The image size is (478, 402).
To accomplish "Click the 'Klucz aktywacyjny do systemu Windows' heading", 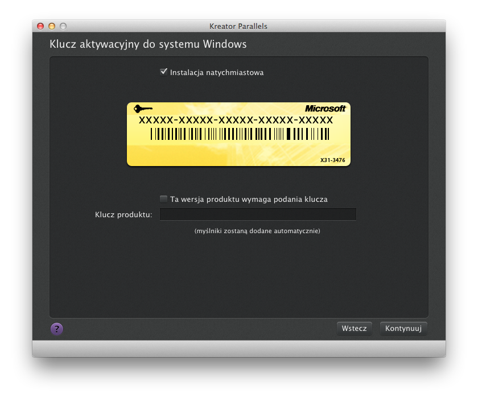I will (x=148, y=44).
